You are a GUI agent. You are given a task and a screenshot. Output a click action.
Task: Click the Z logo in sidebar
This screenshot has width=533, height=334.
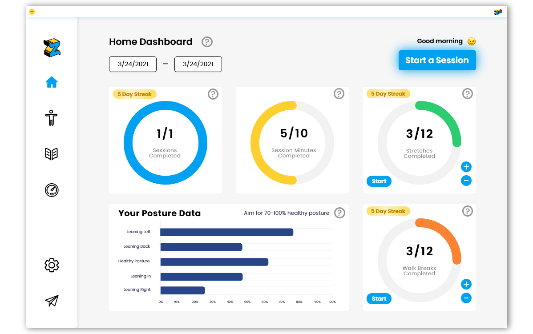coord(52,48)
